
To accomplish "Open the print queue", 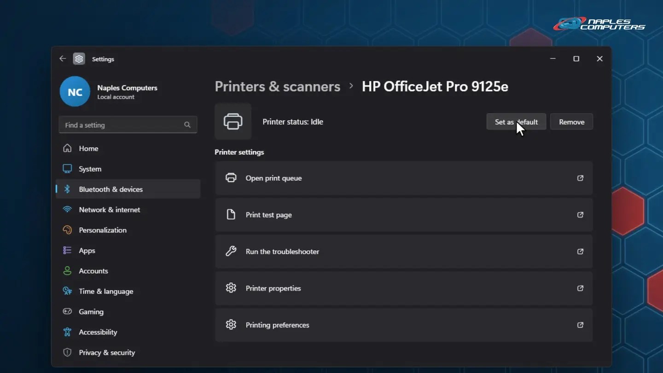I will click(x=404, y=178).
